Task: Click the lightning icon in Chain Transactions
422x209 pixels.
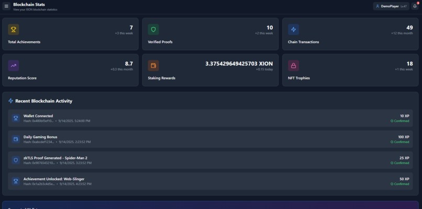Action: pos(293,30)
